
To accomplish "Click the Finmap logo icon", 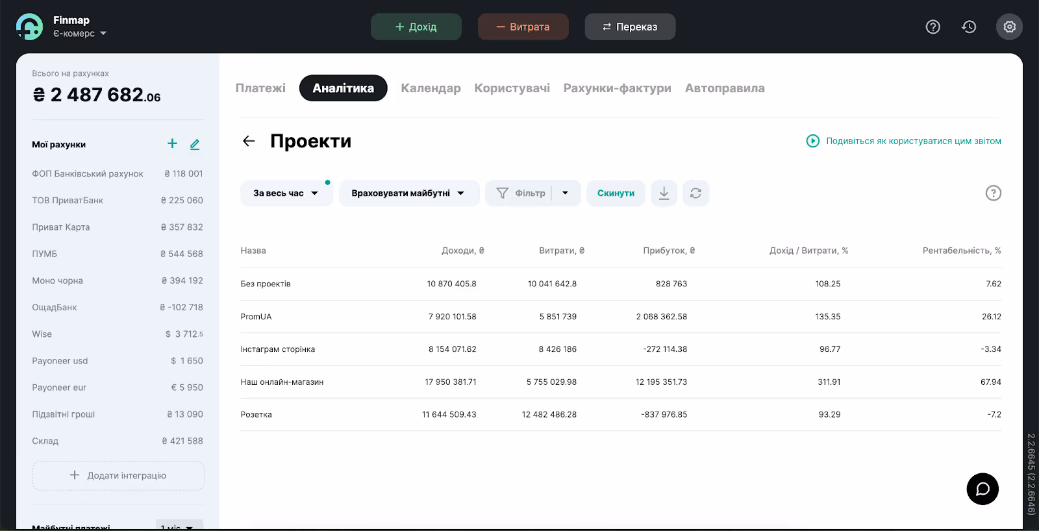I will coord(29,27).
